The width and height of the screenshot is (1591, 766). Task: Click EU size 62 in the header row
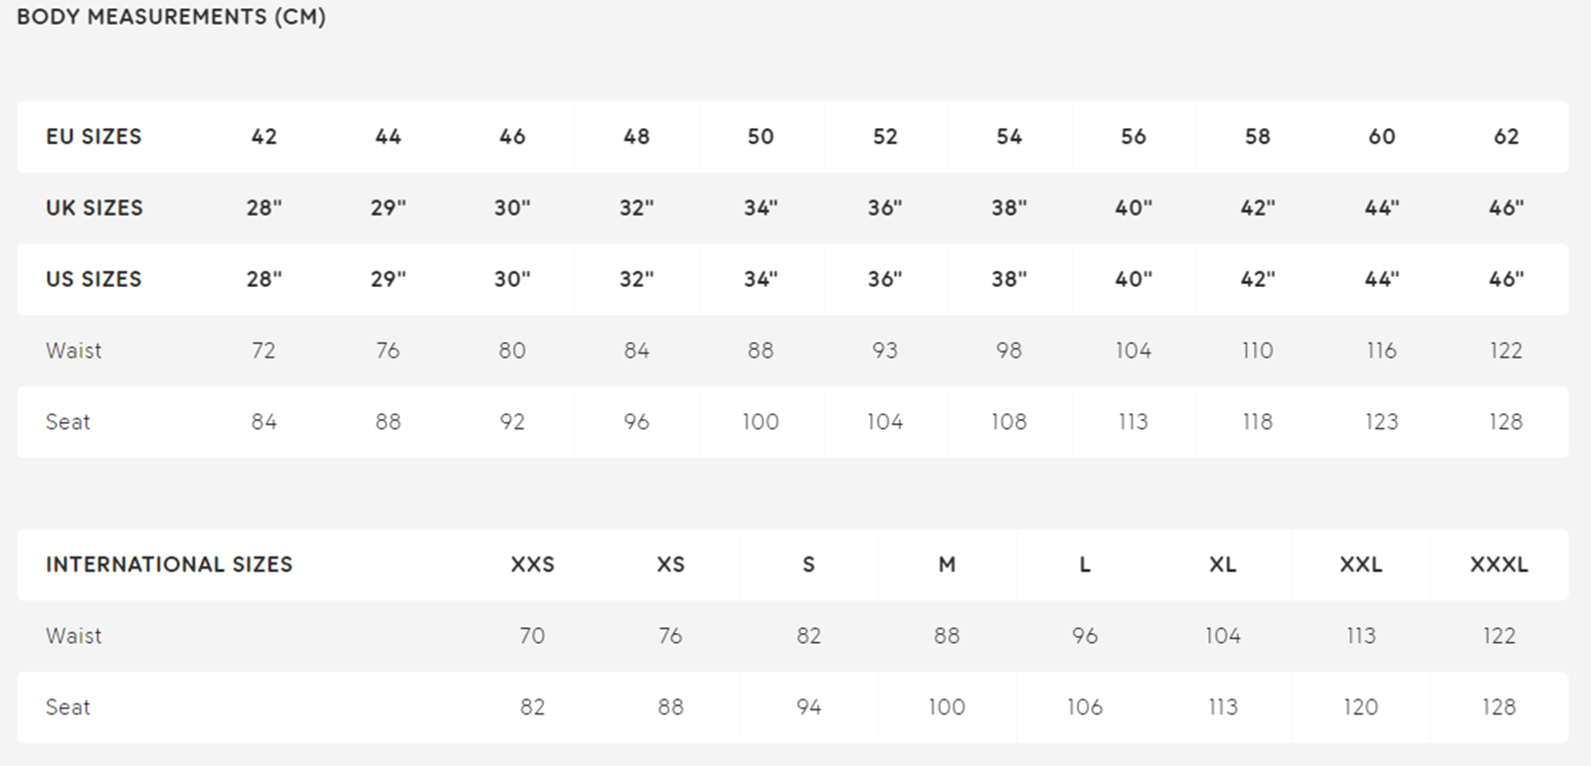pyautogui.click(x=1505, y=137)
